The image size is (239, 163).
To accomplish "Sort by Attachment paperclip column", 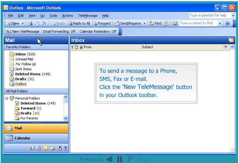I will pyautogui.click(x=81, y=47).
